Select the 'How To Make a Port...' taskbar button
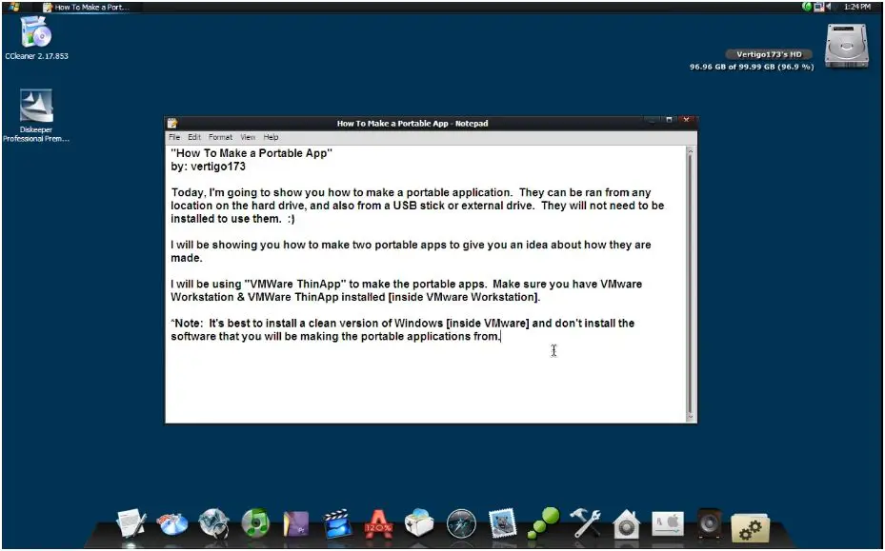The height and width of the screenshot is (551, 885). point(88,7)
